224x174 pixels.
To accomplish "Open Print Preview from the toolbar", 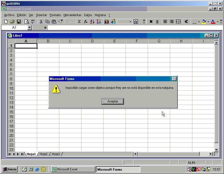I will [27, 22].
